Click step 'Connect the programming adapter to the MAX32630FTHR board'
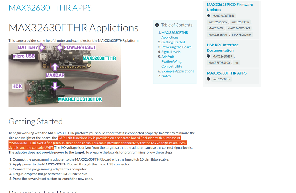 (91, 159)
